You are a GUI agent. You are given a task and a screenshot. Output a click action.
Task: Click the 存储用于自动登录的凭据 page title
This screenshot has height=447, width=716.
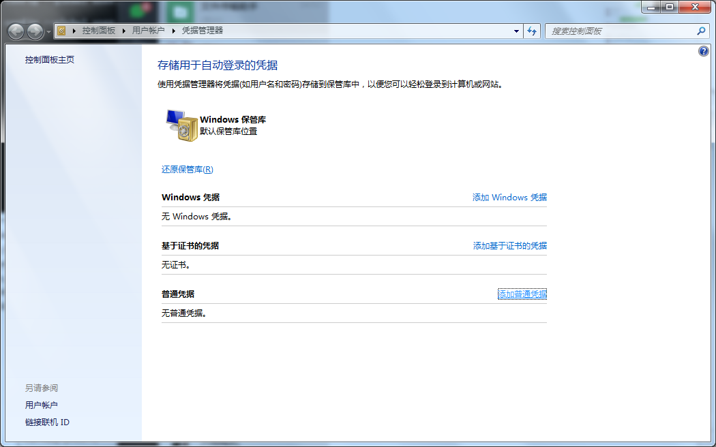point(218,65)
